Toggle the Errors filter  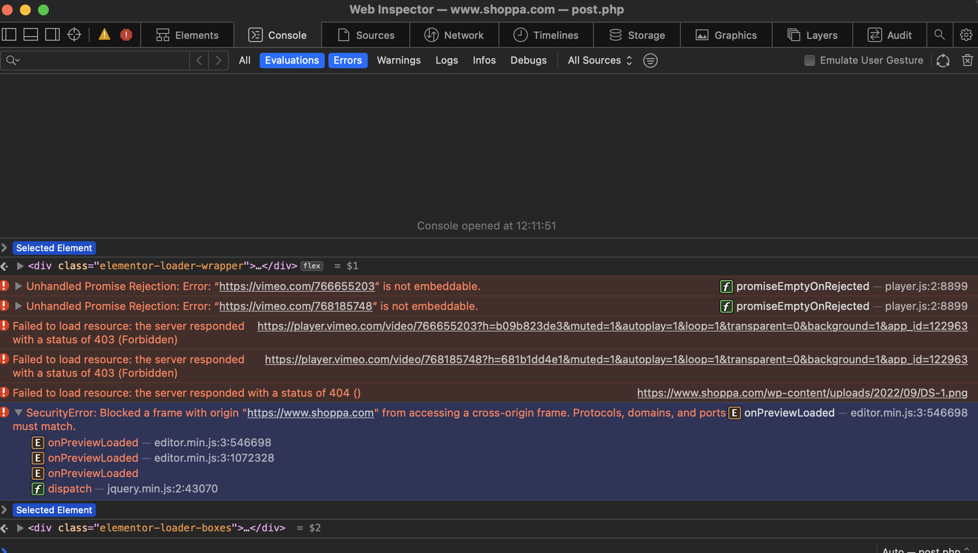click(347, 61)
